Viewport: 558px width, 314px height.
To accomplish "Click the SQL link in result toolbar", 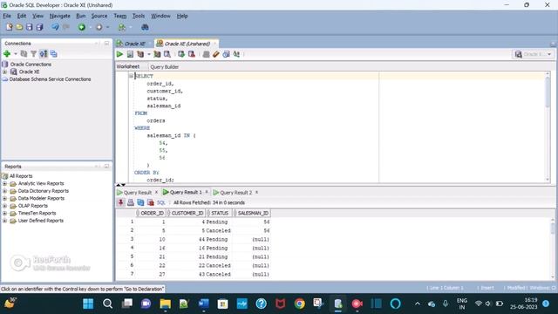I will coord(160,202).
